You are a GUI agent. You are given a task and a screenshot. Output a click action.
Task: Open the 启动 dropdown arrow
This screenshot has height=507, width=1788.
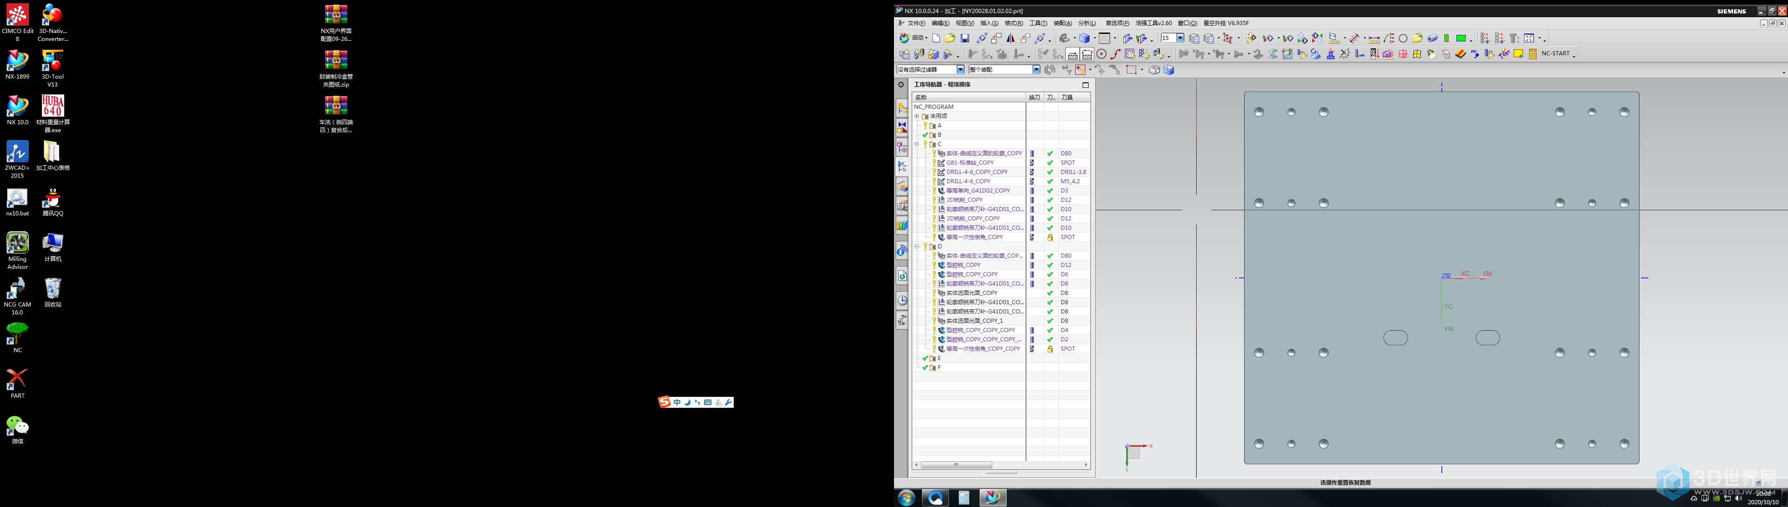tap(927, 38)
